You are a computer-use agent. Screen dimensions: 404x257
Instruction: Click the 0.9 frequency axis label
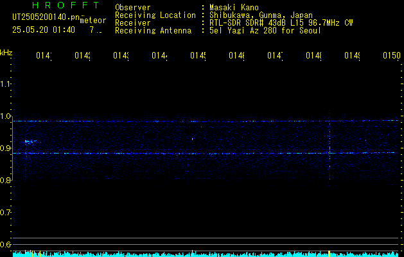tap(5, 148)
